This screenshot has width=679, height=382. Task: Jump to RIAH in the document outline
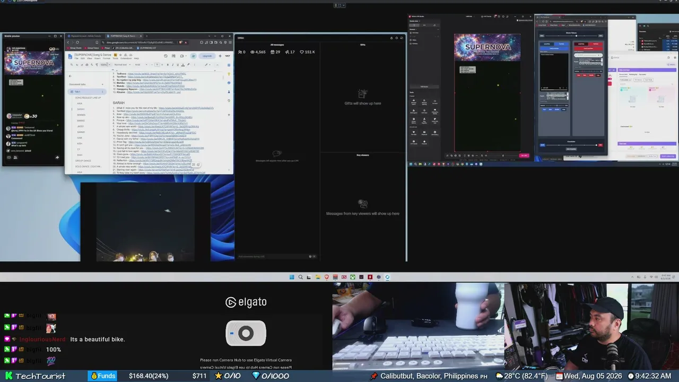pyautogui.click(x=80, y=155)
